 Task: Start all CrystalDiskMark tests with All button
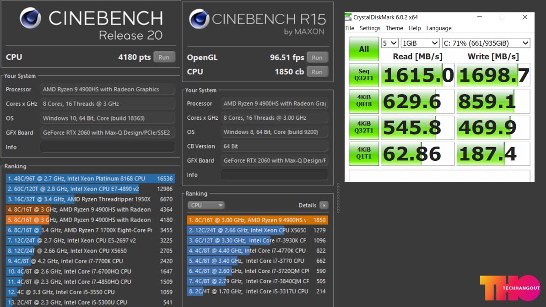364,49
